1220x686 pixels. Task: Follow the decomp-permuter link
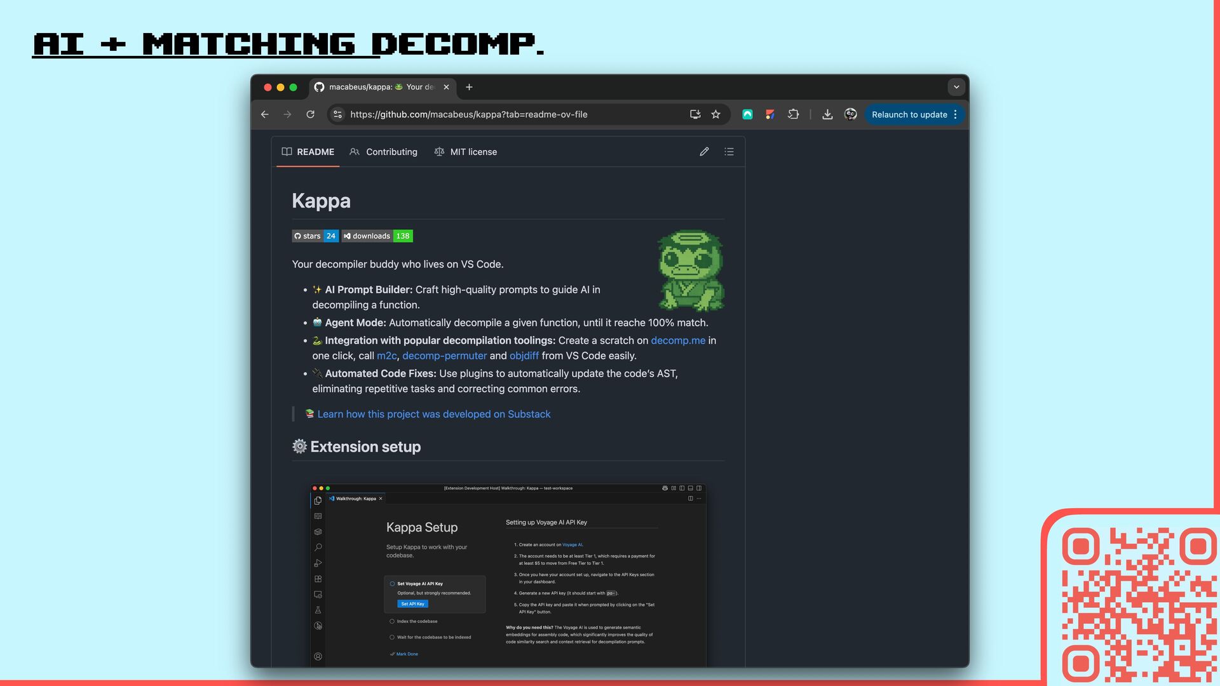point(444,356)
